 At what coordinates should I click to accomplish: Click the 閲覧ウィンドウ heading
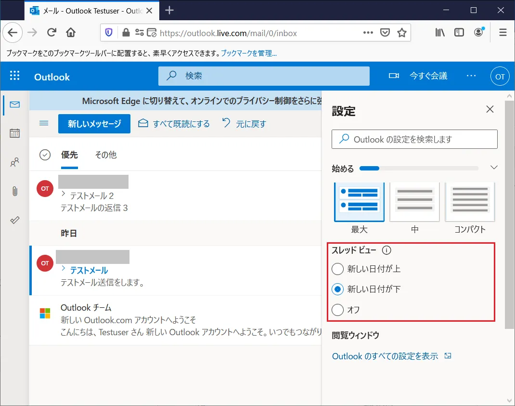point(355,335)
